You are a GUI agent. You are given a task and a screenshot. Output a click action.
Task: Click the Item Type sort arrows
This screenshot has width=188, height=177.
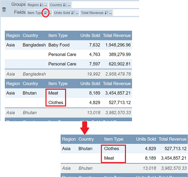point(46,13)
